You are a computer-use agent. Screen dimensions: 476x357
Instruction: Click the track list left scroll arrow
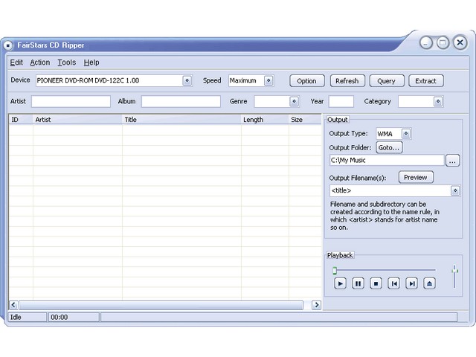tap(13, 305)
